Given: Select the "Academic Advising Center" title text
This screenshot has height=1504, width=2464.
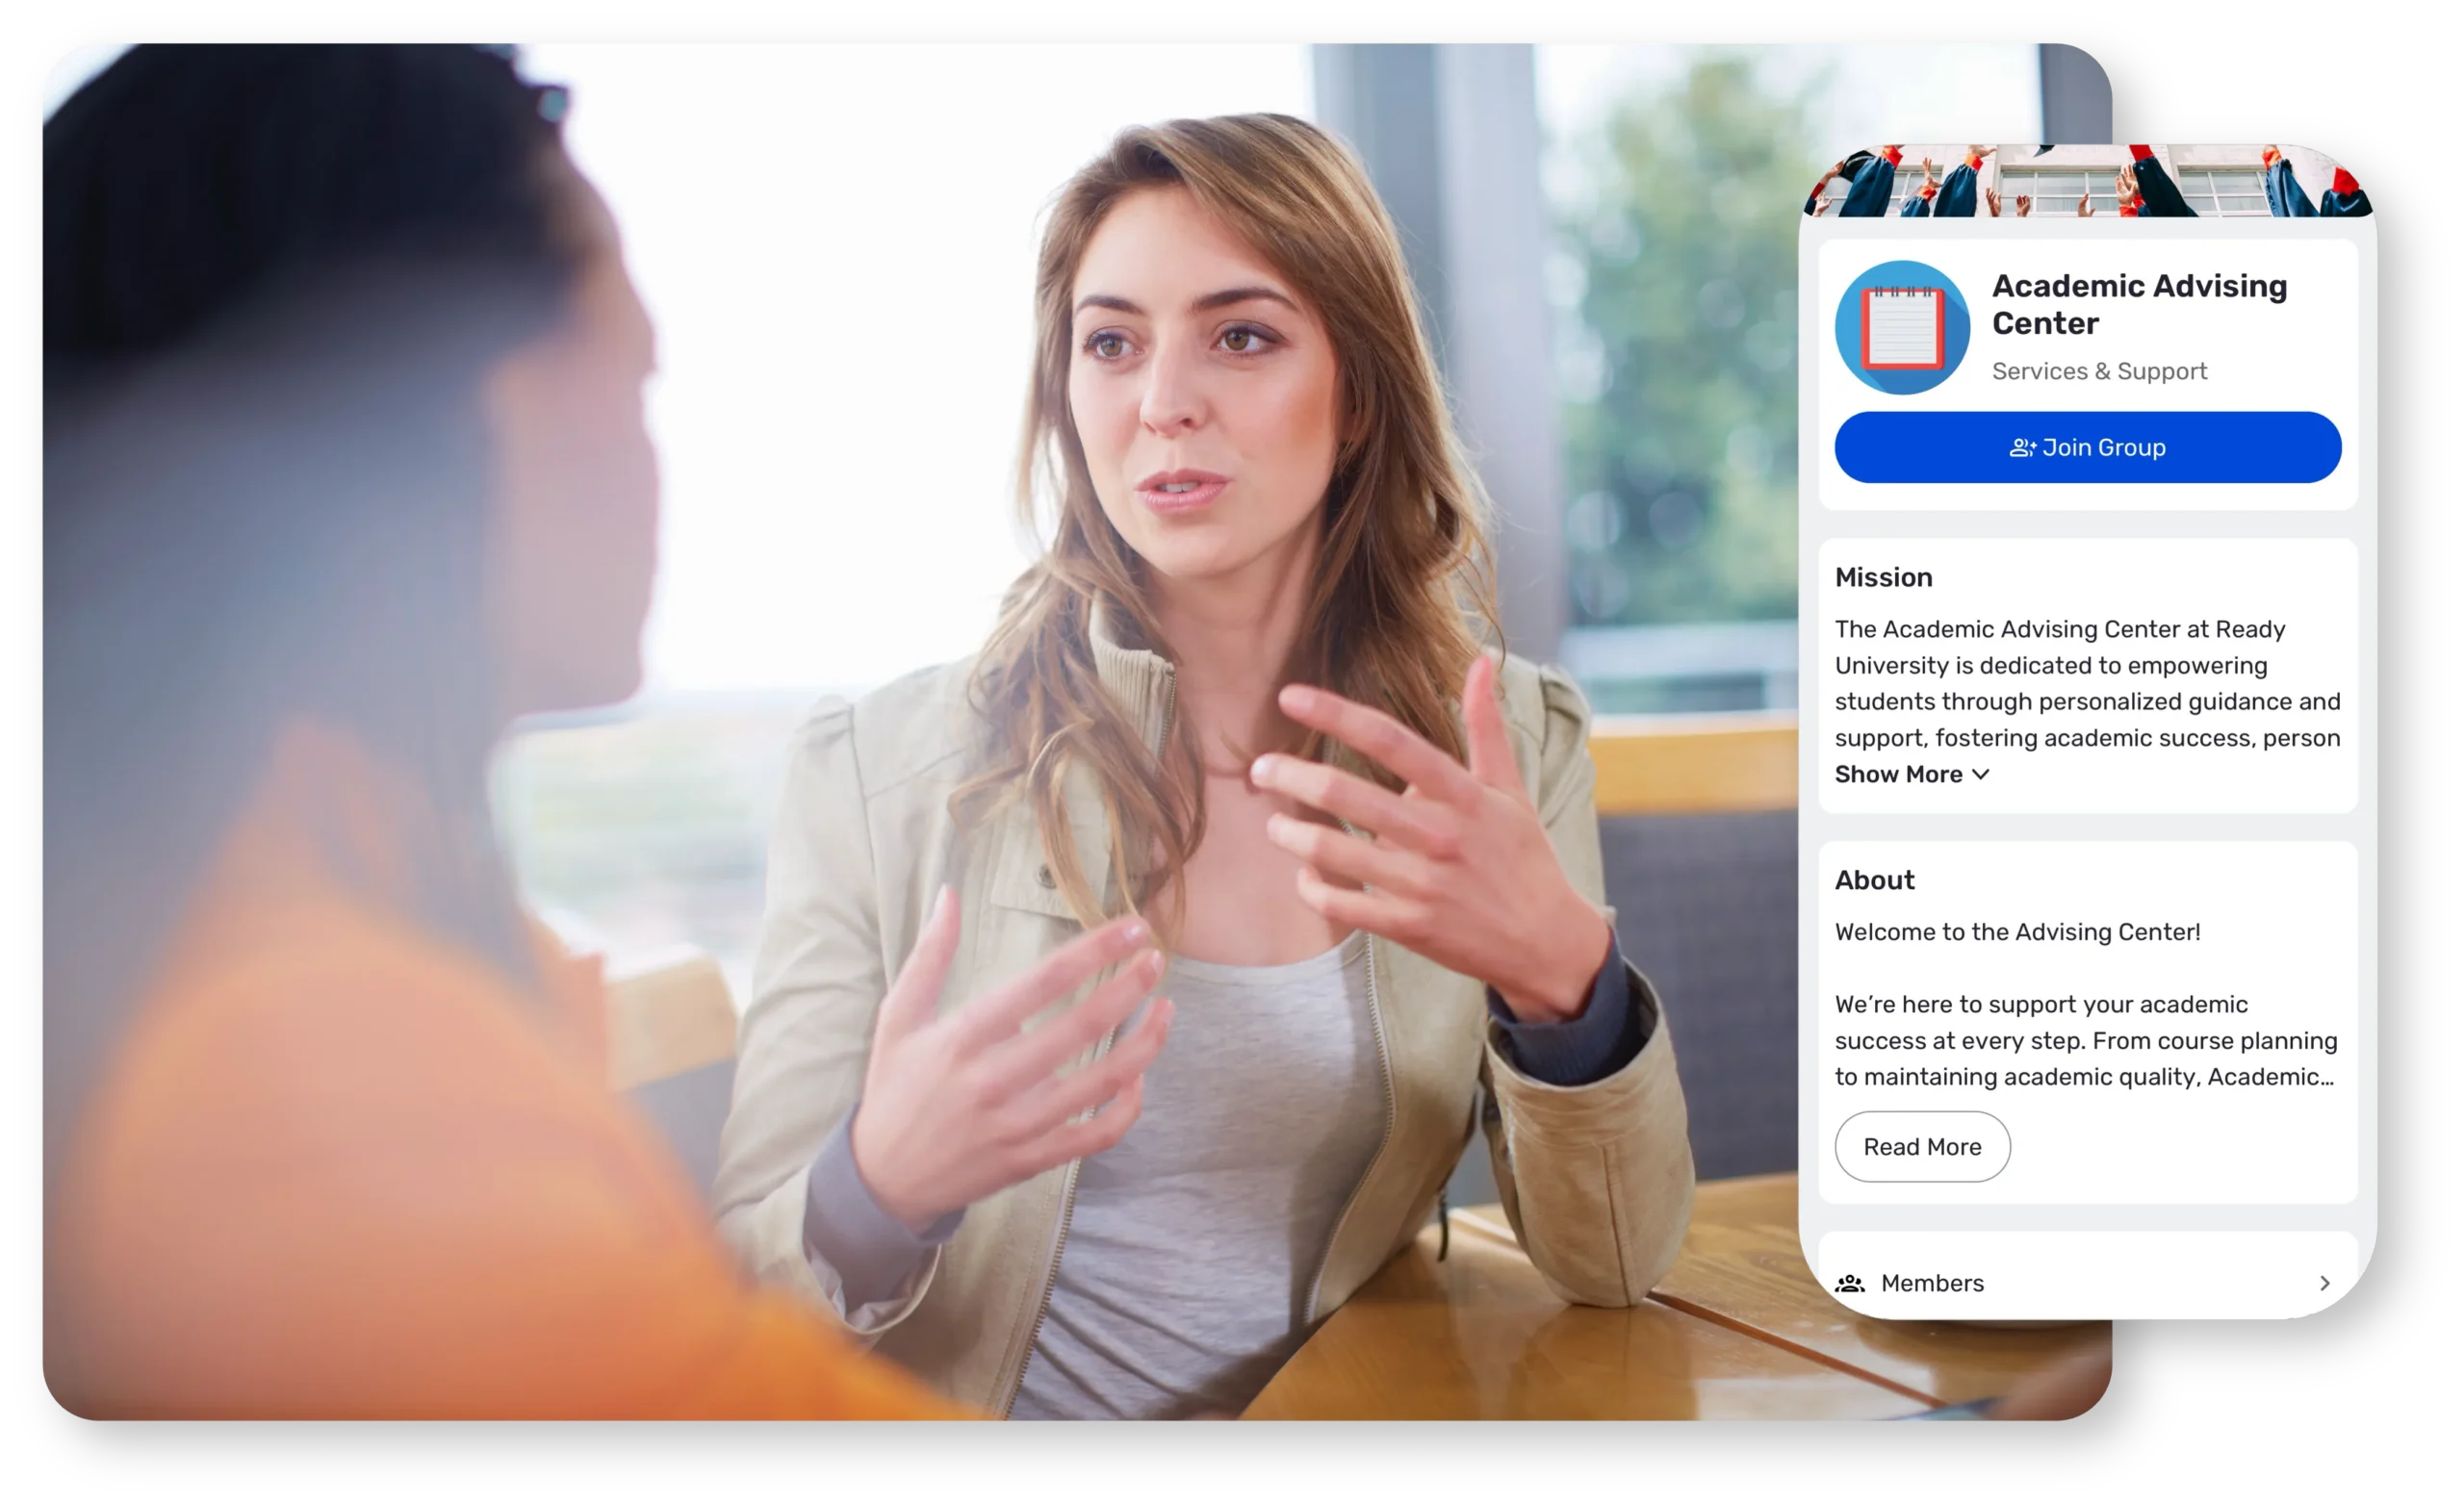Looking at the screenshot, I should click(x=2139, y=304).
